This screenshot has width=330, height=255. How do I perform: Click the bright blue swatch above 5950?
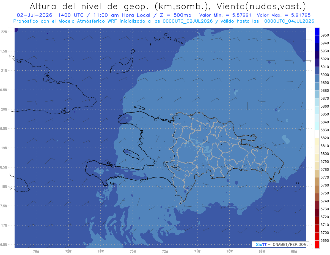[x=317, y=31]
